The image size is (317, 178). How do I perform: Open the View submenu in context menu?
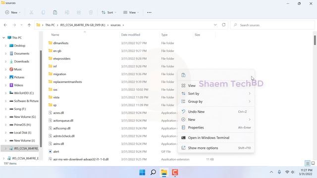[216, 86]
